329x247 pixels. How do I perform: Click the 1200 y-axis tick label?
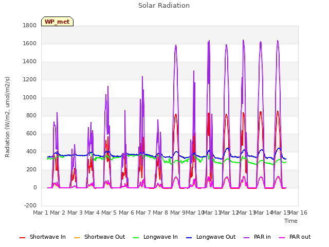point(30,80)
